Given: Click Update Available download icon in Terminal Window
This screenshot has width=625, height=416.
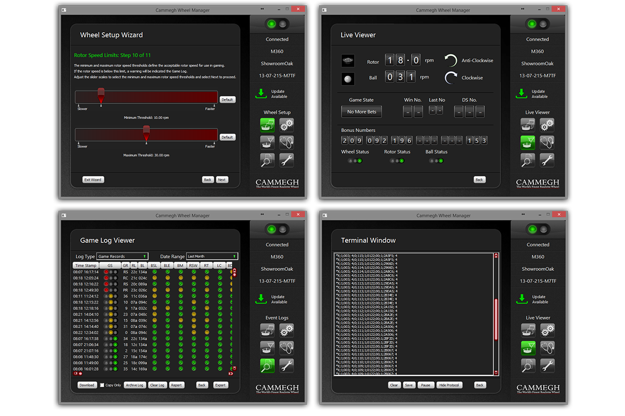Looking at the screenshot, I should coord(522,299).
